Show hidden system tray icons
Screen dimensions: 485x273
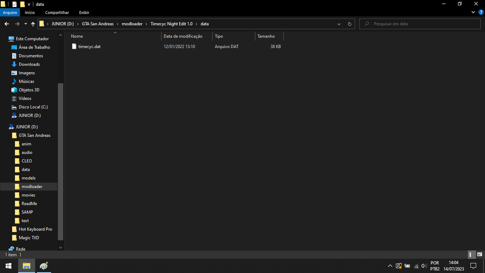(x=390, y=266)
